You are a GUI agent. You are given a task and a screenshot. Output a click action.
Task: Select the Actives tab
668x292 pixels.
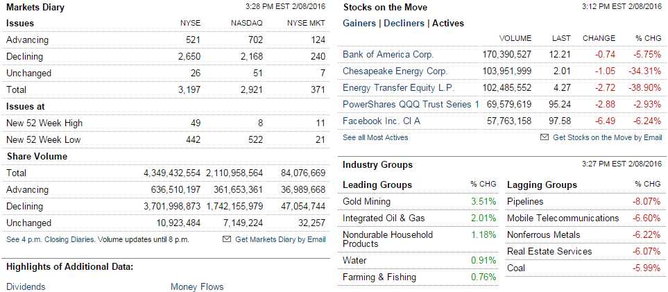click(x=448, y=24)
